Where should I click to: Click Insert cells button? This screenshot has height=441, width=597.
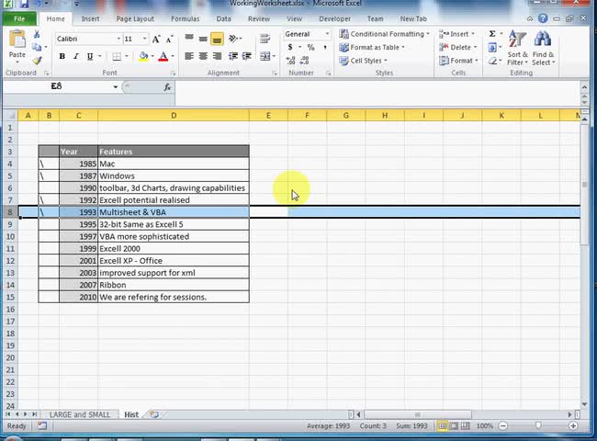(x=456, y=34)
